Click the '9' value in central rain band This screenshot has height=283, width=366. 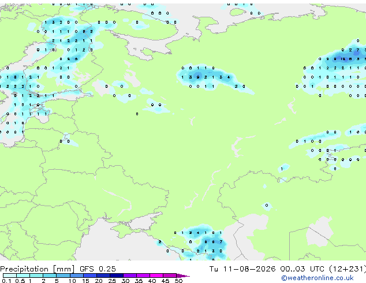click(198, 77)
